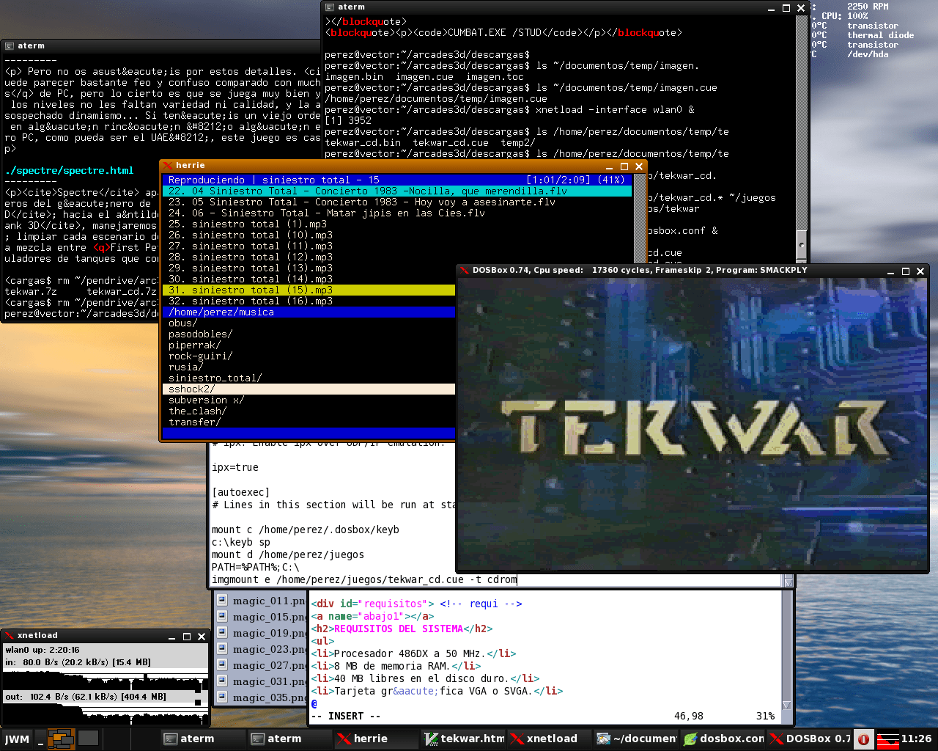The image size is (938, 751).
Task: Close the herrie window
Action: [639, 166]
